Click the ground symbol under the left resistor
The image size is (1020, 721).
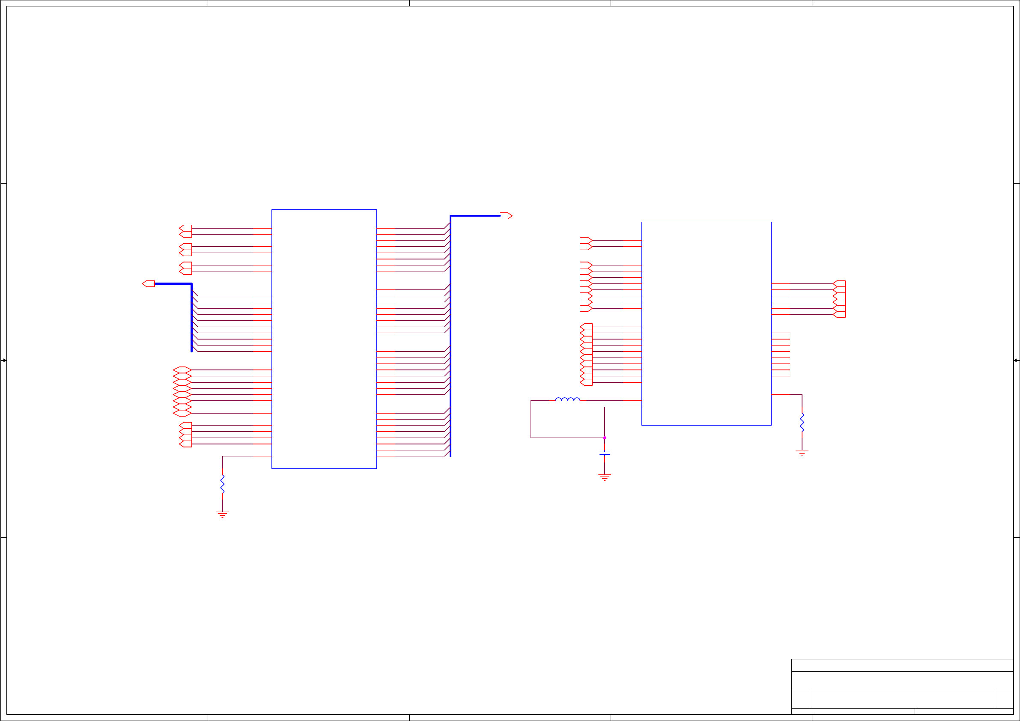222,514
